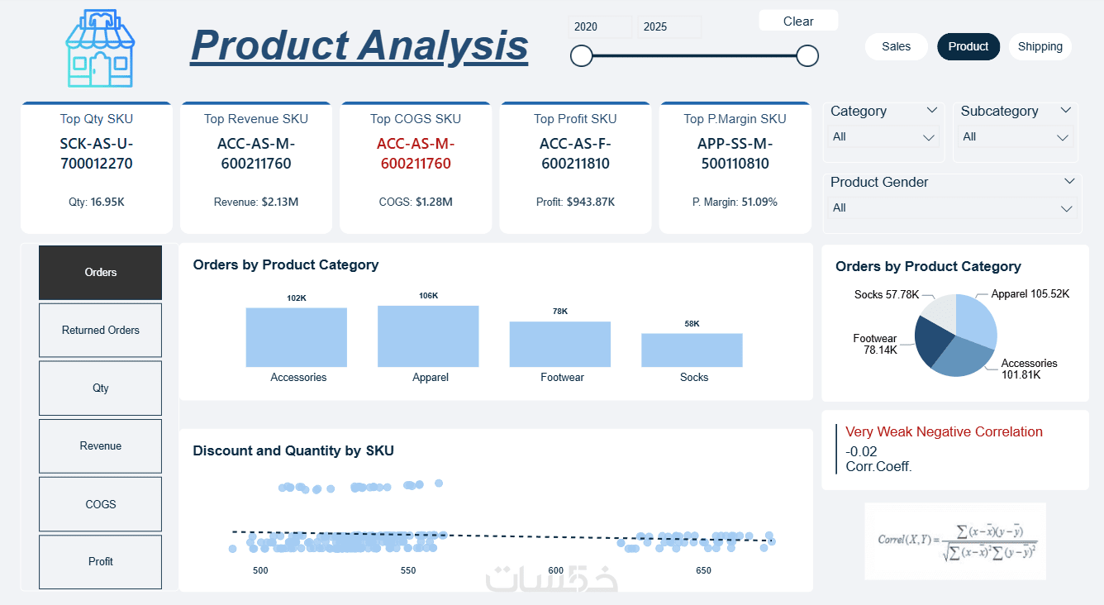Toggle the Revenue metric button

click(x=100, y=445)
